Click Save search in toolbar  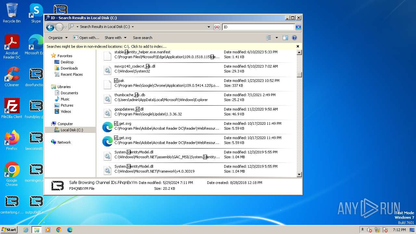tap(142, 38)
